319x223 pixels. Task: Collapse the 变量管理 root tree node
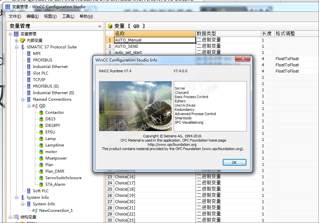point(10,34)
